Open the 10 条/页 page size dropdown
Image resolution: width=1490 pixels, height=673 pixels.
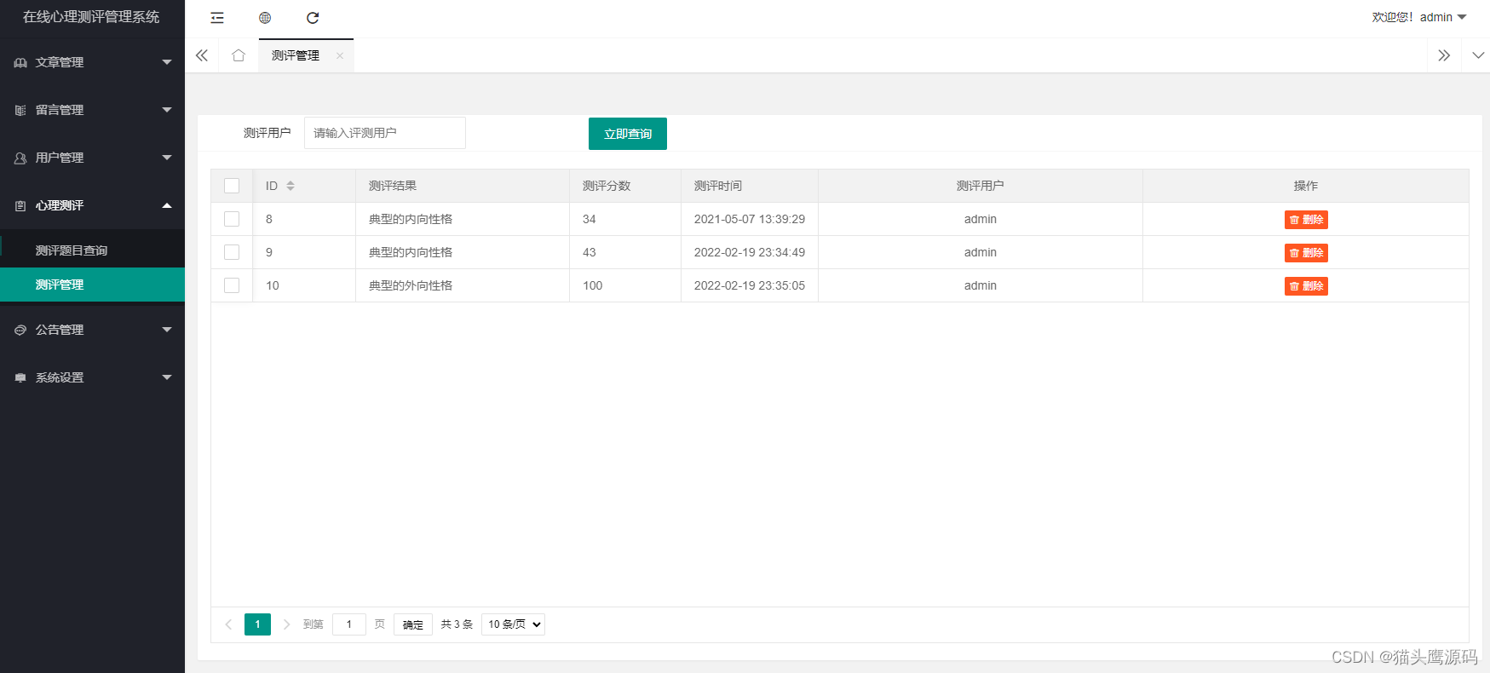point(513,624)
